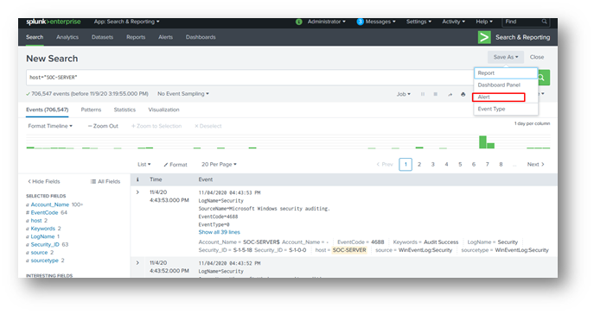Open the Security_ID selected field
Image resolution: width=594 pixels, height=314 pixels.
point(45,244)
